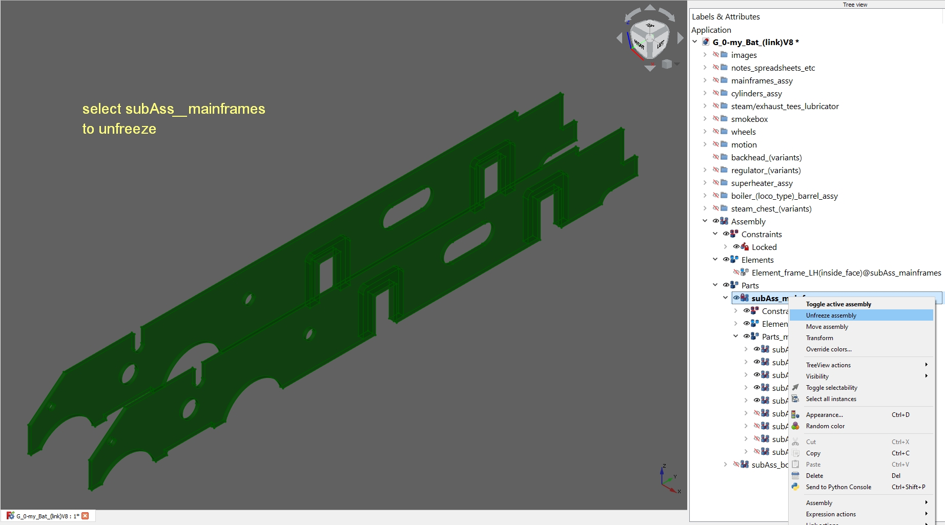Image resolution: width=945 pixels, height=525 pixels.
Task: Show the hidden Element_frame_LH(inside_face) item
Action: pyautogui.click(x=737, y=272)
